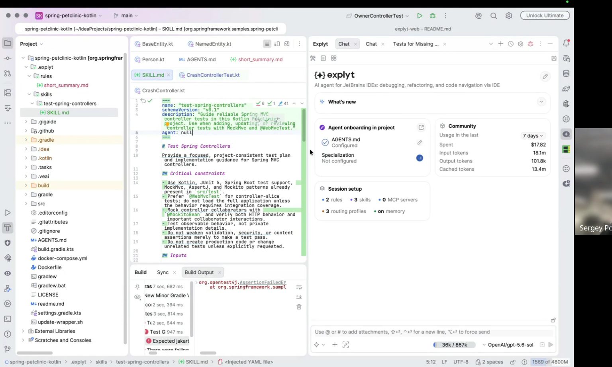This screenshot has width=612, height=367.
Task: Click the Unlock Ultimate button
Action: click(x=545, y=16)
